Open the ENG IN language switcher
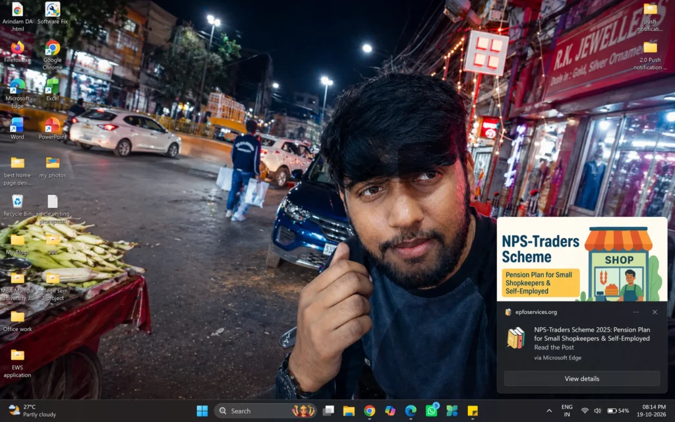Image resolution: width=675 pixels, height=422 pixels. [567, 411]
